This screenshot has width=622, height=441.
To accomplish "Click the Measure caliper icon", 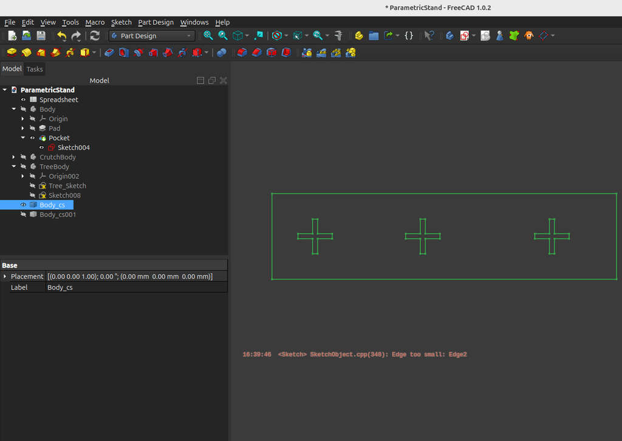I will click(338, 36).
